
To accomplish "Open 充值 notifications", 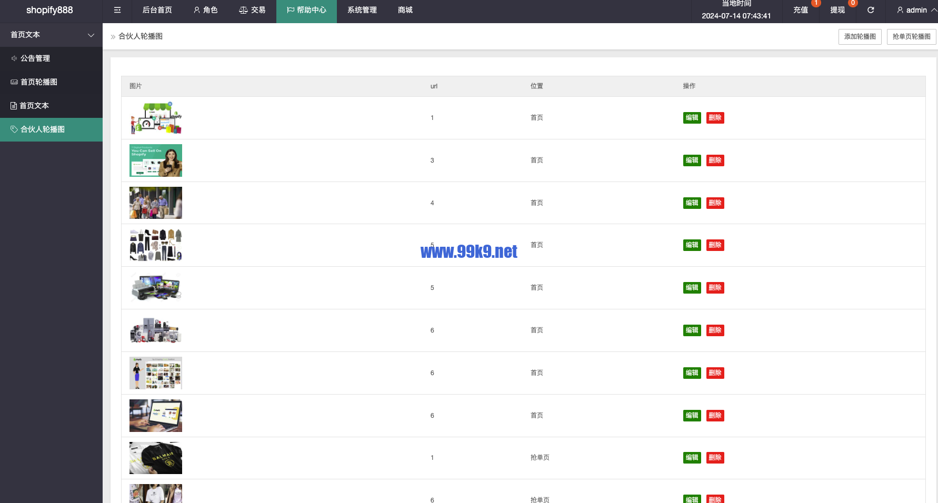I will pos(801,10).
